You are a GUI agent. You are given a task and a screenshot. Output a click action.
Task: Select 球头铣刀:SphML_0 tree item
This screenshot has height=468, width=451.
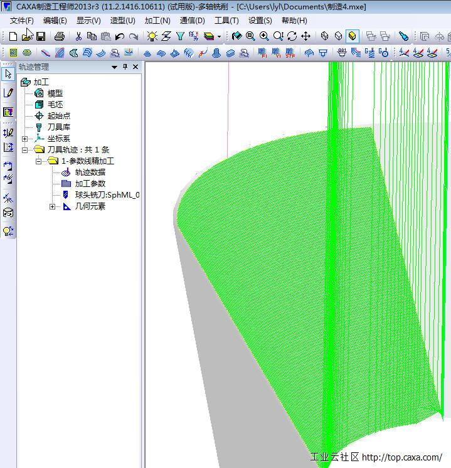click(107, 195)
